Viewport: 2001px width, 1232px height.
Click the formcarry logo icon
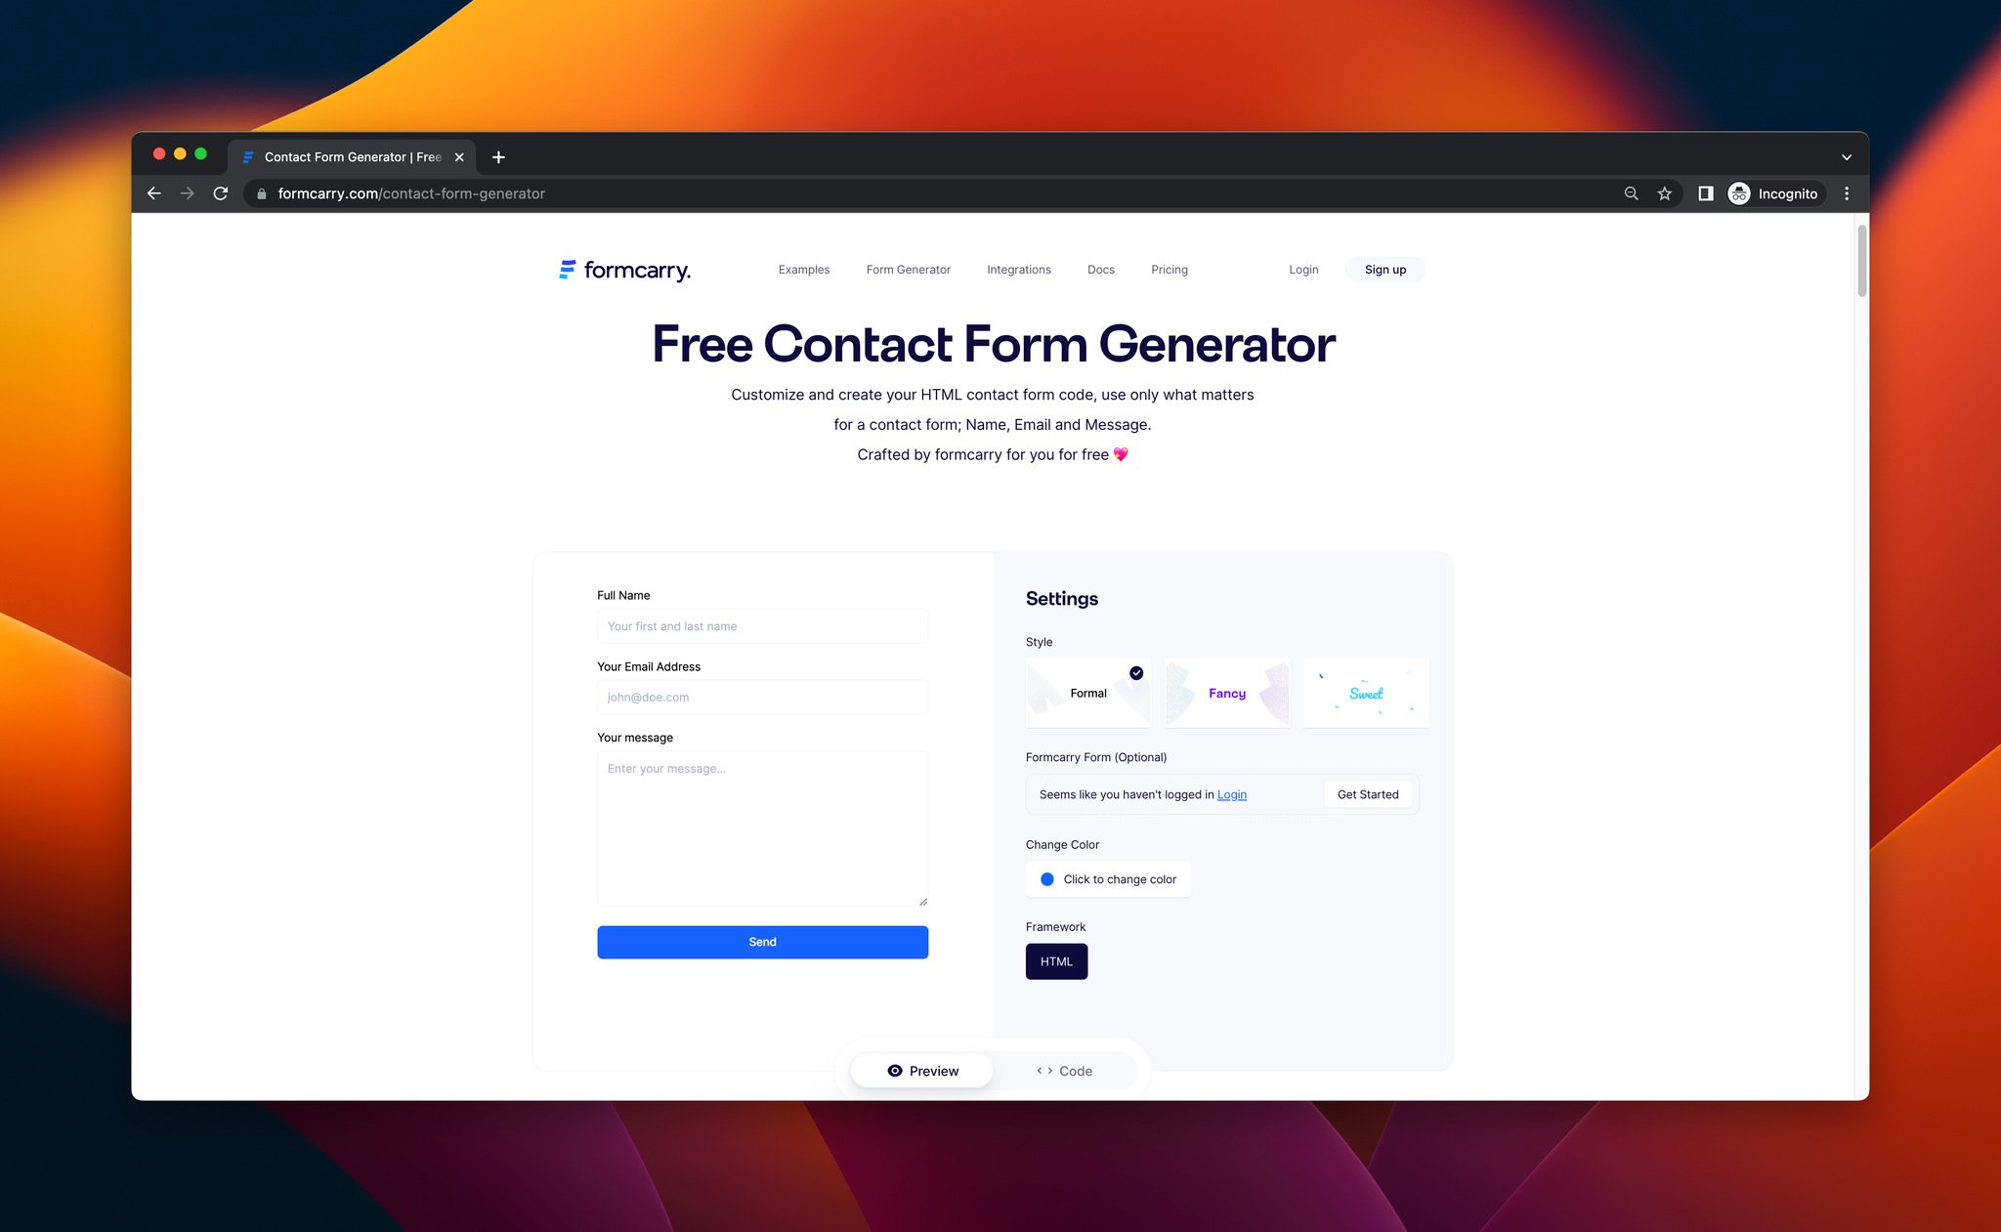pos(566,269)
